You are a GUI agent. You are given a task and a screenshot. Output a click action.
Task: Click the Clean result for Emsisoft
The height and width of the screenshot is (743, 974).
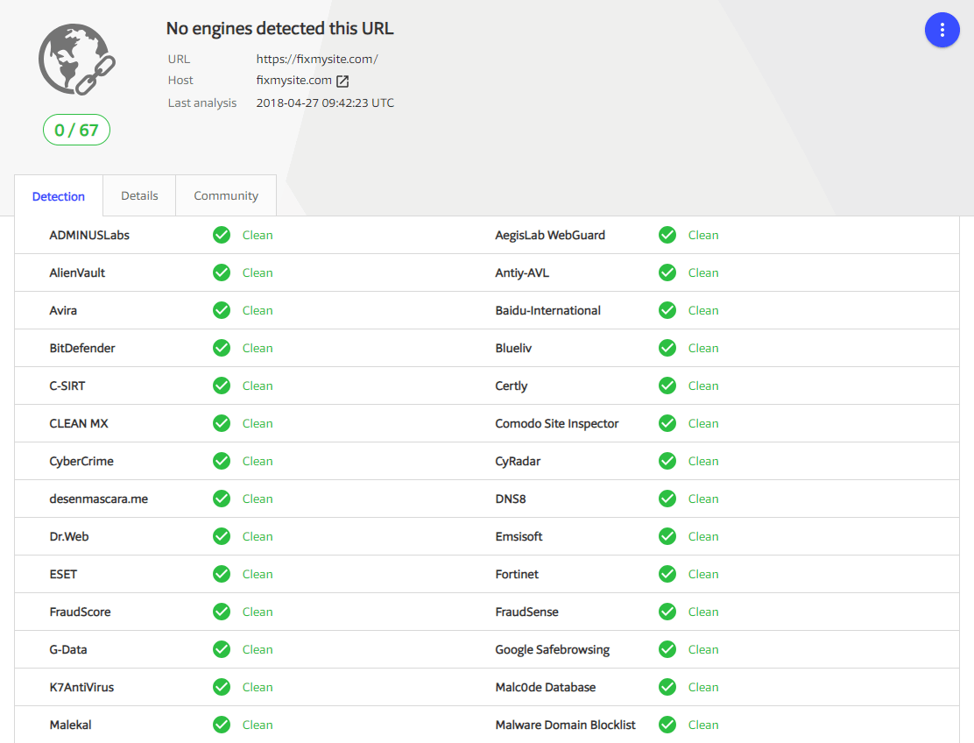(703, 537)
